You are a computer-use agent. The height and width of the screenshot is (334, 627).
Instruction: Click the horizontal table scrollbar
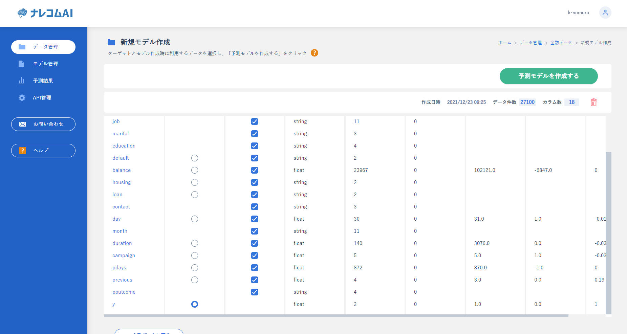[336, 316]
